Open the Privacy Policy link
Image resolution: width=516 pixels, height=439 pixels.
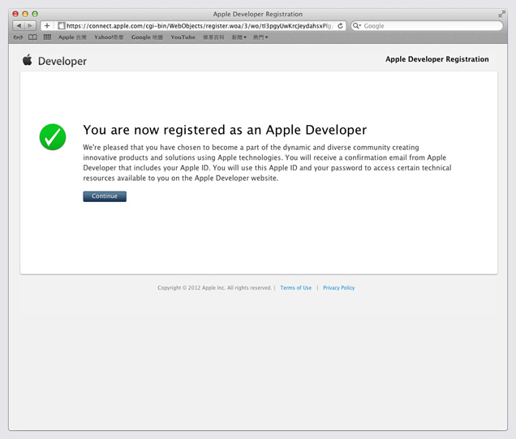339,287
